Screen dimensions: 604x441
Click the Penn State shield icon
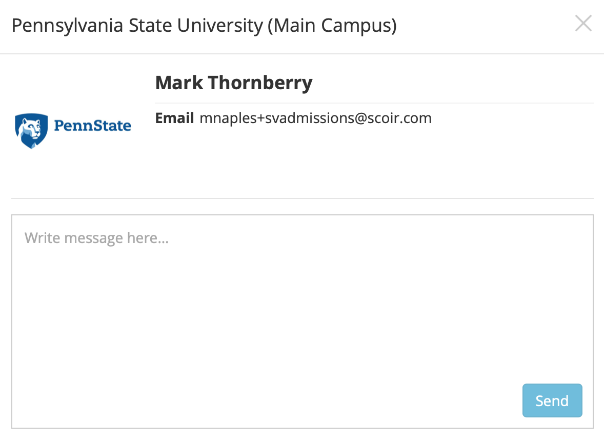click(x=32, y=131)
